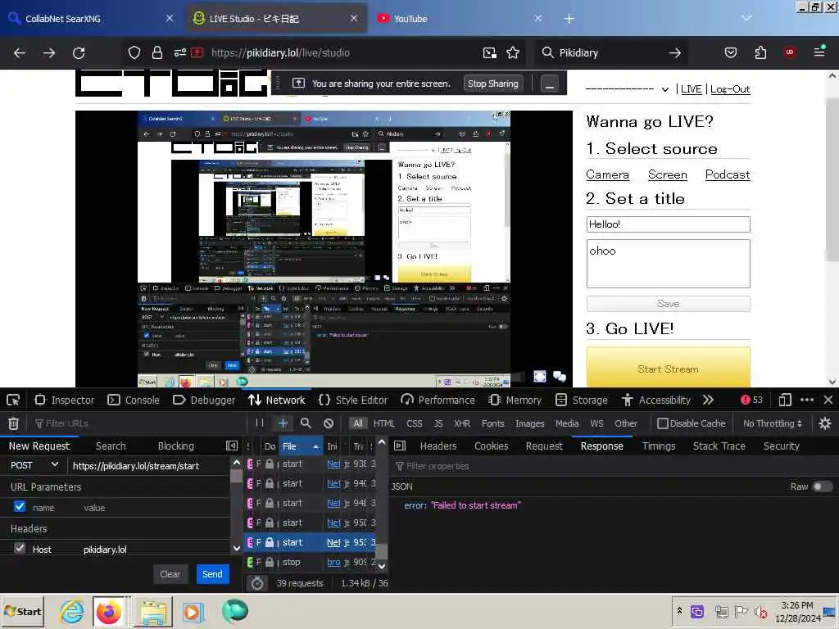839x629 pixels.
Task: Uncheck the Host header checkbox
Action: (x=20, y=548)
